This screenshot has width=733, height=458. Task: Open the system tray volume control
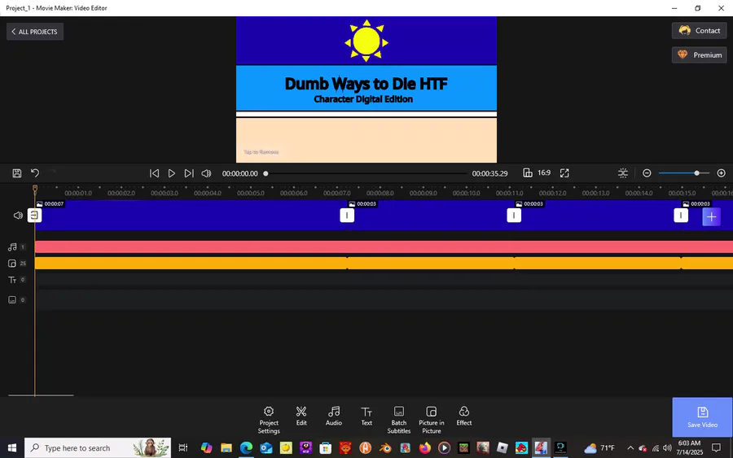[667, 447]
